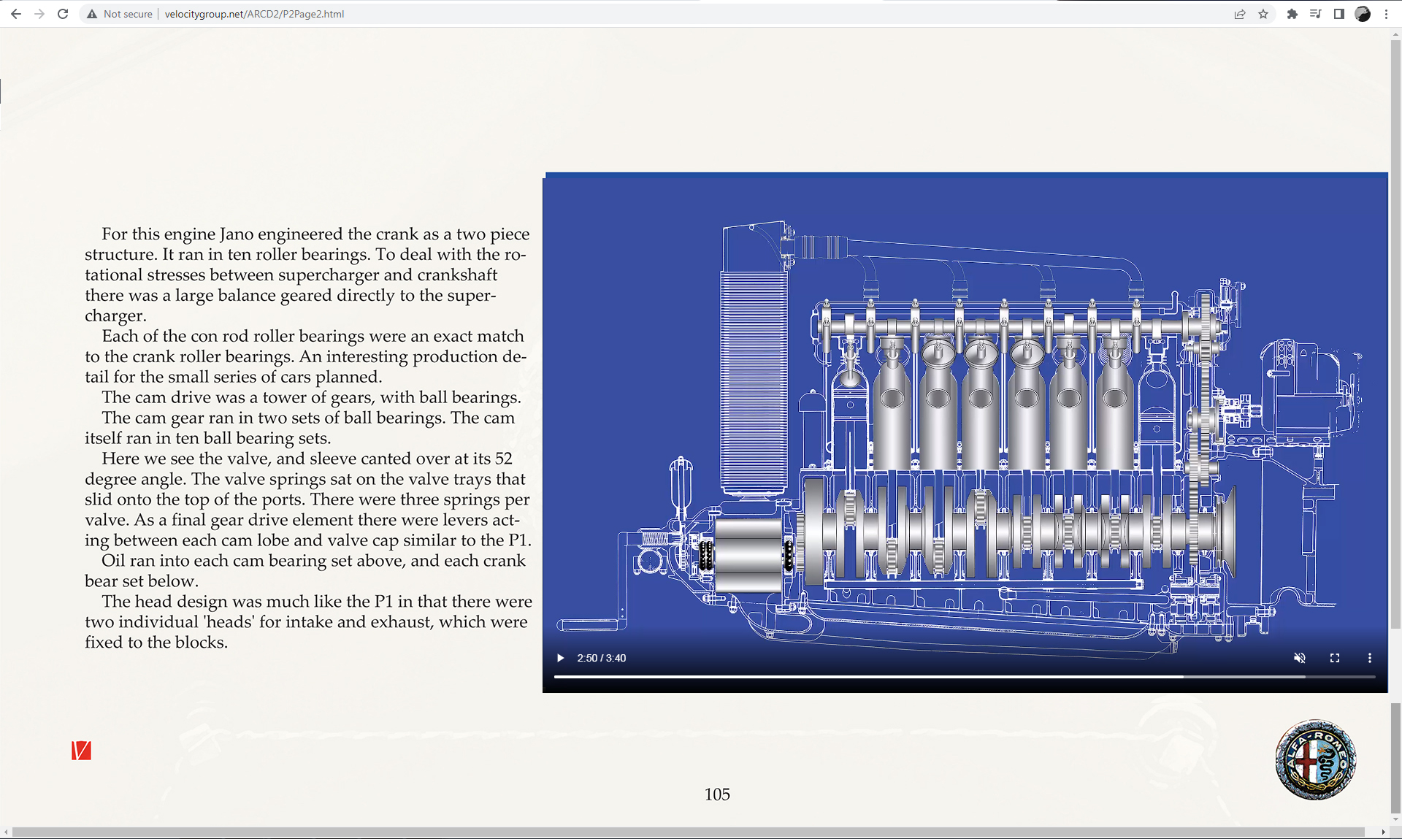
Task: Seek on the video progress bar
Action: (x=965, y=677)
